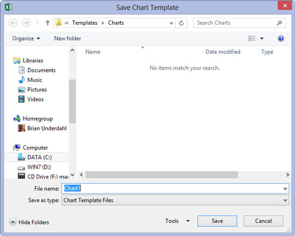Viewport: 295px width, 236px height.
Task: Open DATA (C:) drive
Action: (x=37, y=158)
